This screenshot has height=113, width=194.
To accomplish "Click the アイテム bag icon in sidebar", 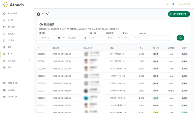I will click(4, 20).
